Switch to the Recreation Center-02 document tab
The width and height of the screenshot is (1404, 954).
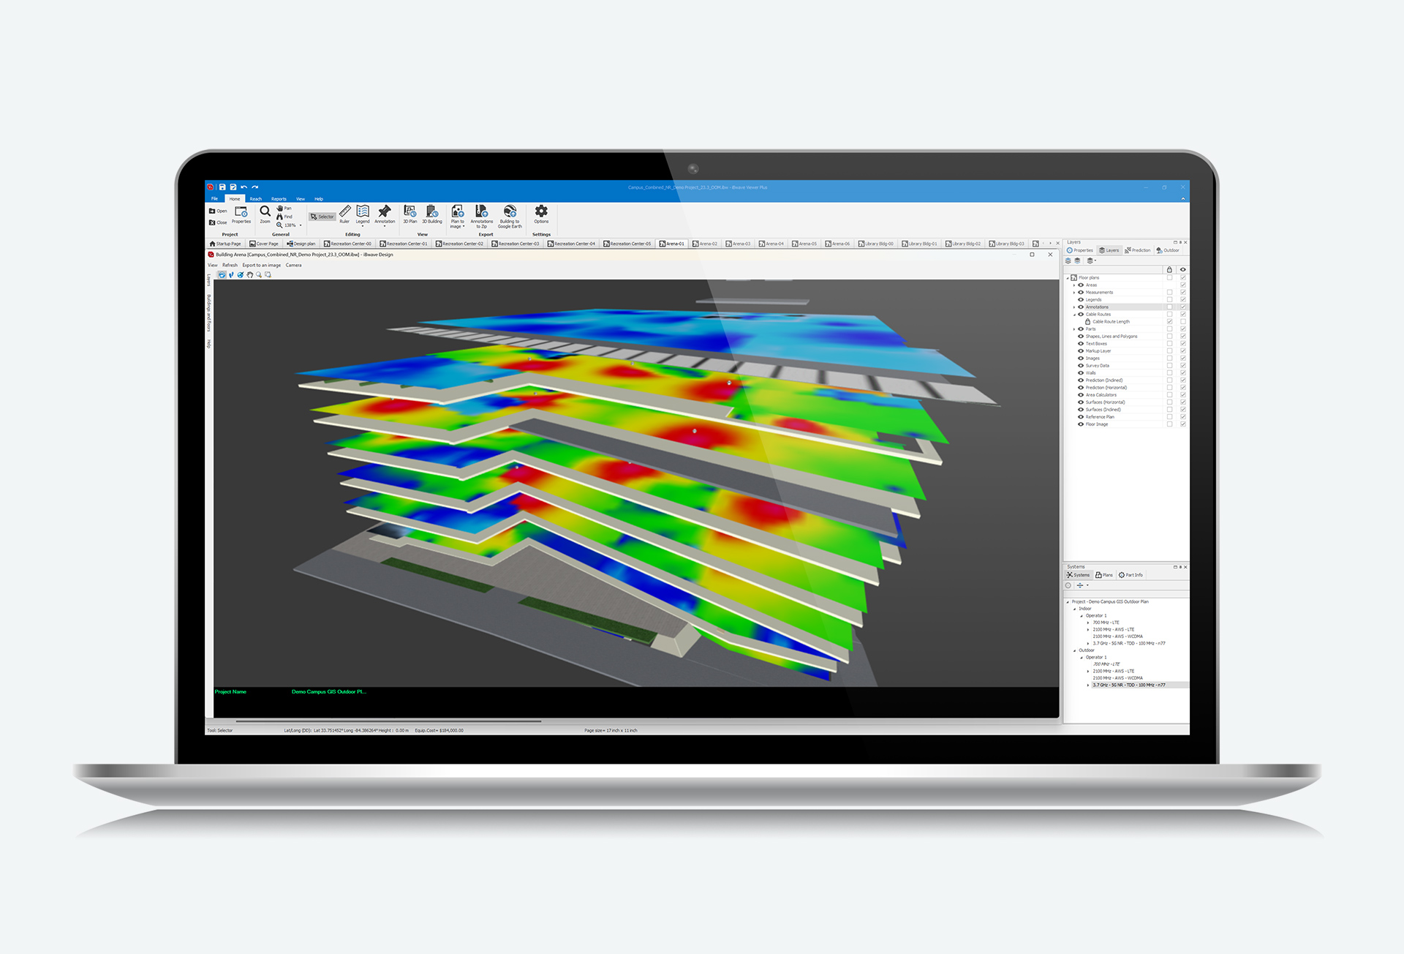pyautogui.click(x=459, y=244)
